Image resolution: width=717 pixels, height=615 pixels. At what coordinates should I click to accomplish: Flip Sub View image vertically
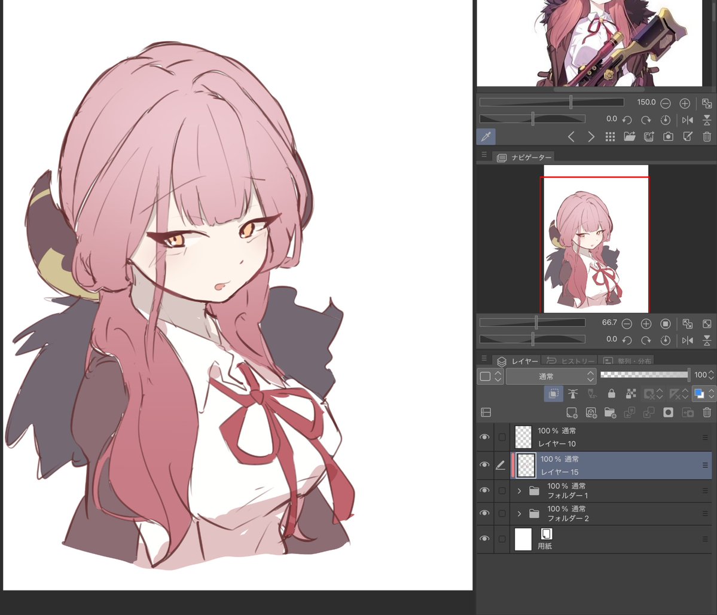(x=707, y=120)
